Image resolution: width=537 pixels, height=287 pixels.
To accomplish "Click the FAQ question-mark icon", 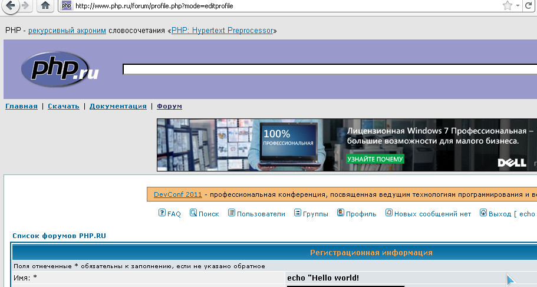I will [162, 213].
